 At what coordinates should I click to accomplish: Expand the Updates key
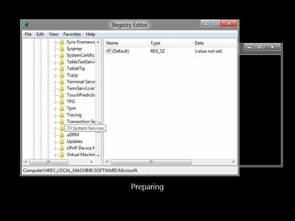[55, 142]
